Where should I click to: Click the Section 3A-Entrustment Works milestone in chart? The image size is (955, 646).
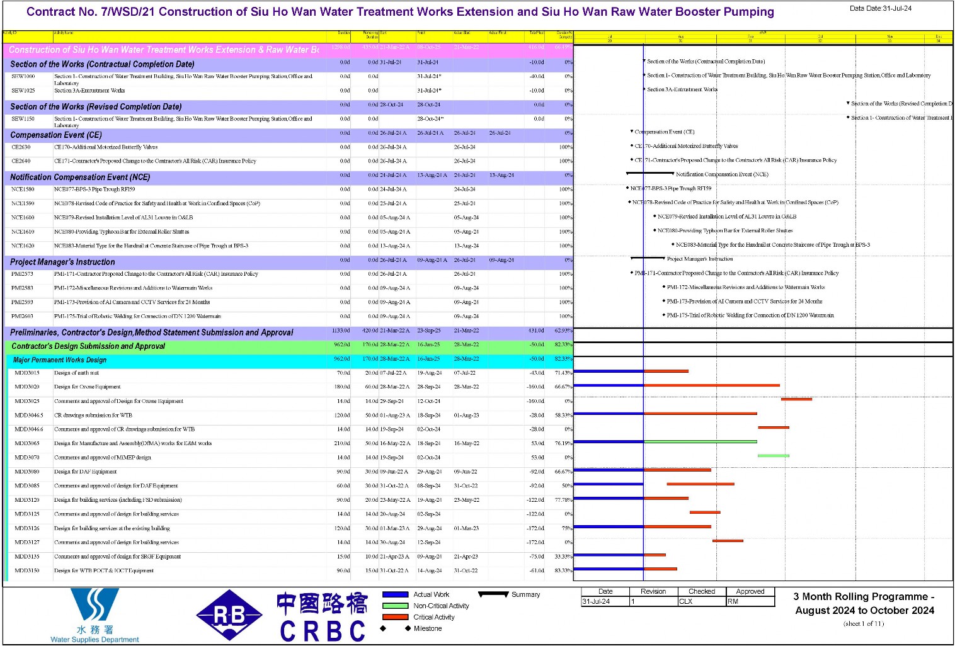[644, 89]
